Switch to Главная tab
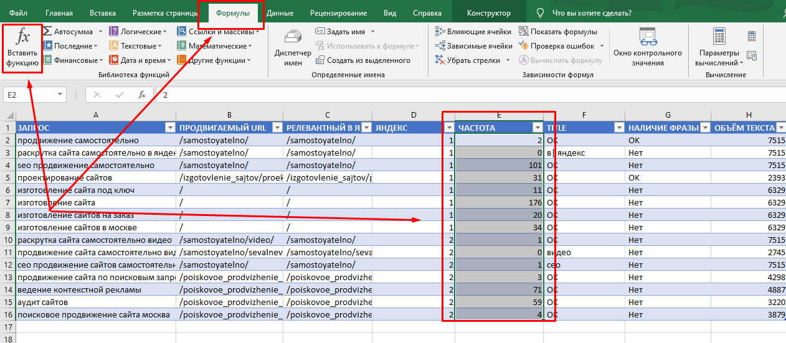Image resolution: width=786 pixels, height=343 pixels. [59, 13]
